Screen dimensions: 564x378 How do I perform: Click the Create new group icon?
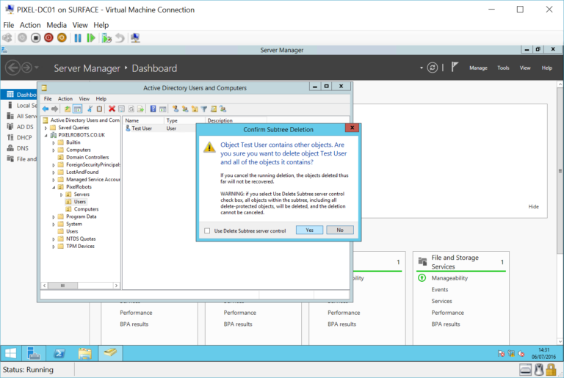point(185,109)
